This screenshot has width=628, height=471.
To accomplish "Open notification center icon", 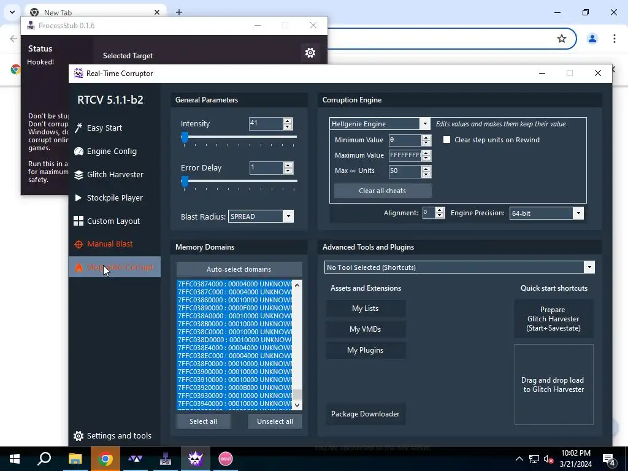I will 609,459.
